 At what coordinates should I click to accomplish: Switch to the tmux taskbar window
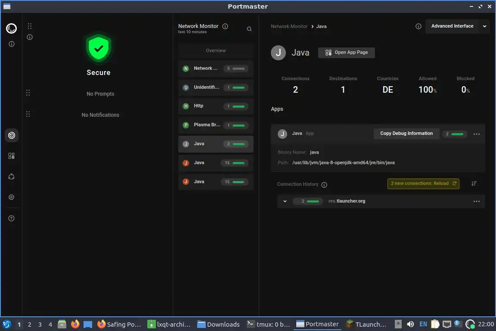tap(269, 325)
